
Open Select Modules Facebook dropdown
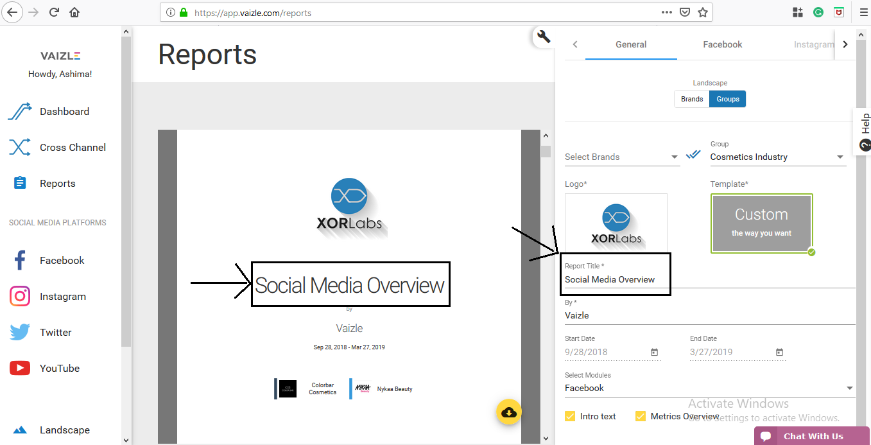pos(710,388)
